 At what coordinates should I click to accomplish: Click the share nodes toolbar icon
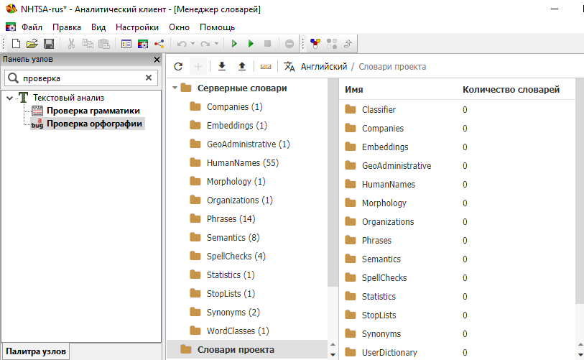click(159, 44)
